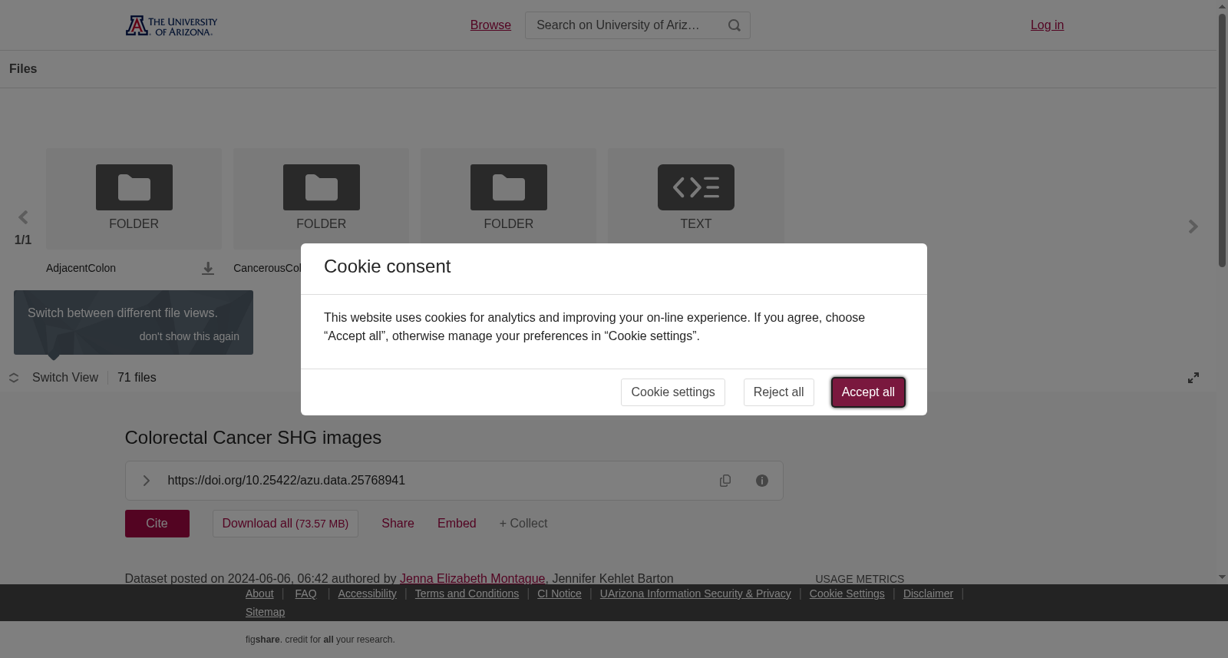The image size is (1228, 658).
Task: Open the Browse link
Action: pos(490,25)
